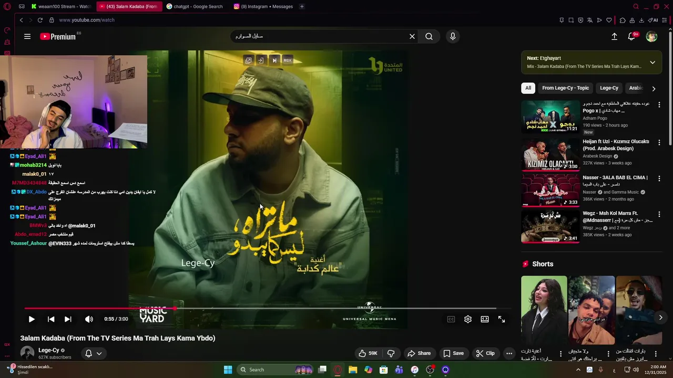673x378 pixels.
Task: Open the browser extensions puzzle icon
Action: click(x=623, y=20)
